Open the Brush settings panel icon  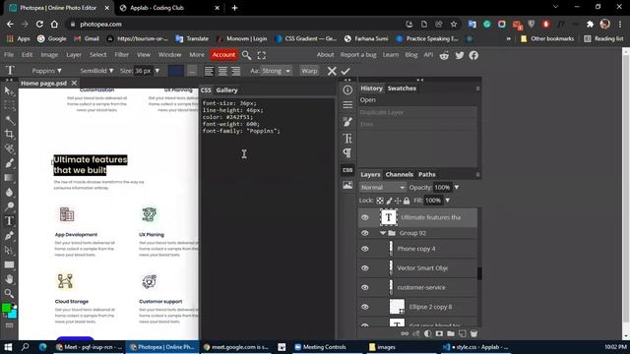[x=347, y=122]
